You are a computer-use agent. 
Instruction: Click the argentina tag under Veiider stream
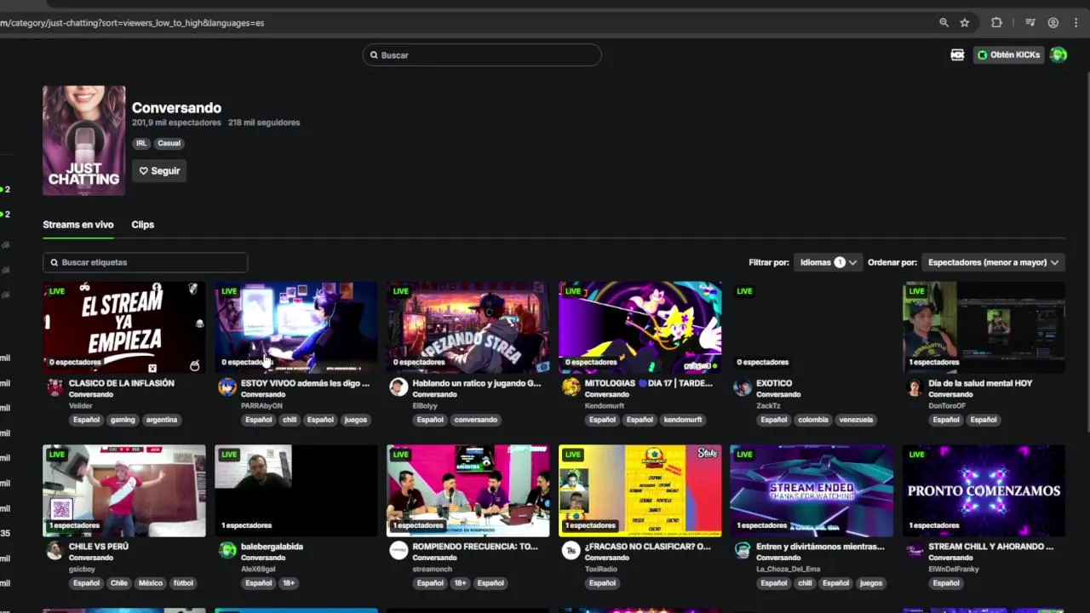click(x=162, y=420)
